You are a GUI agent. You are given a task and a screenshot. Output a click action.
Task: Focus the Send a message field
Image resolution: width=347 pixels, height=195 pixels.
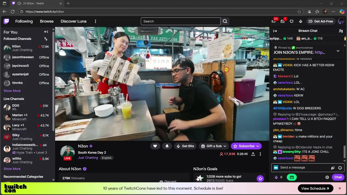point(308,168)
